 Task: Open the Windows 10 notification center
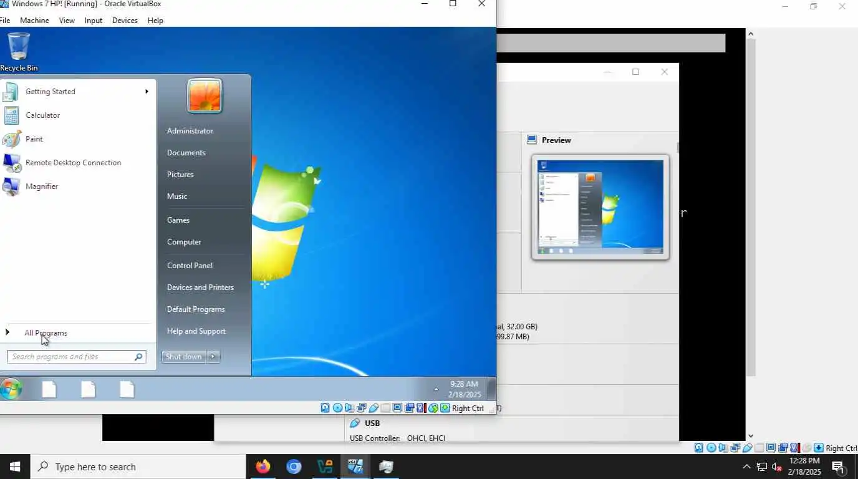coord(839,467)
